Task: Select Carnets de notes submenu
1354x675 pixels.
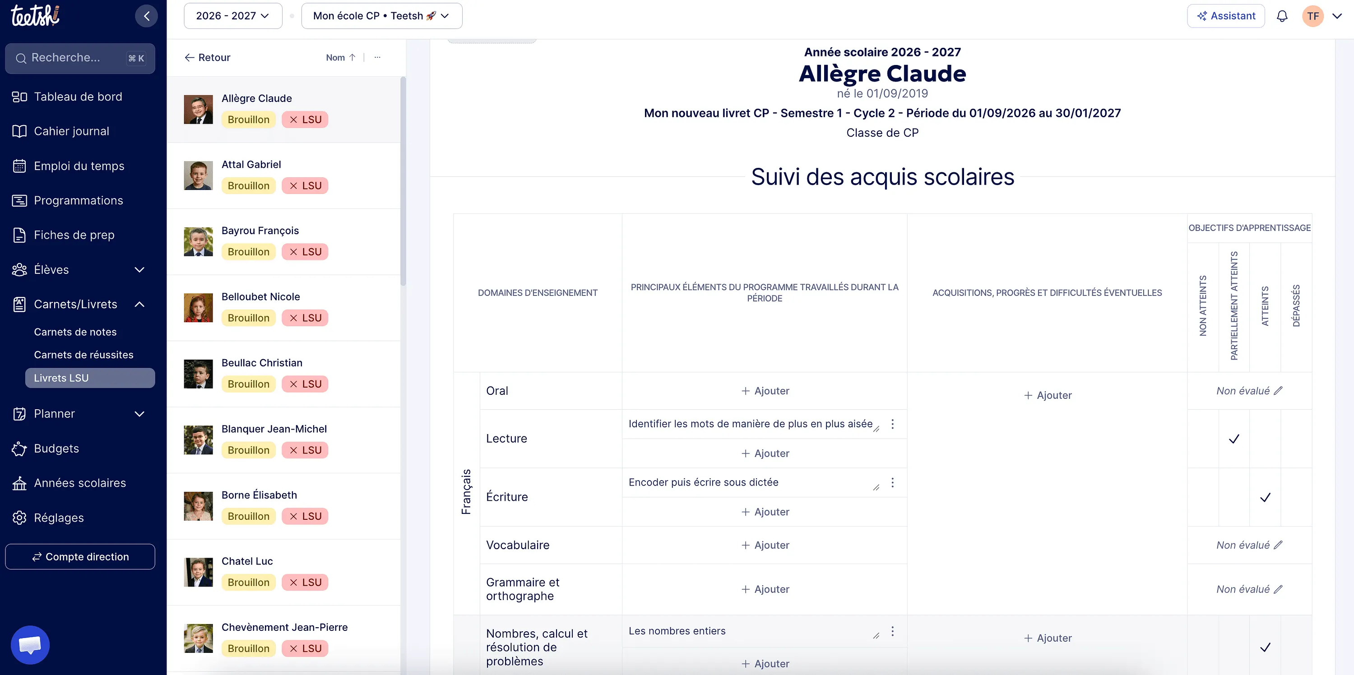Action: [75, 332]
